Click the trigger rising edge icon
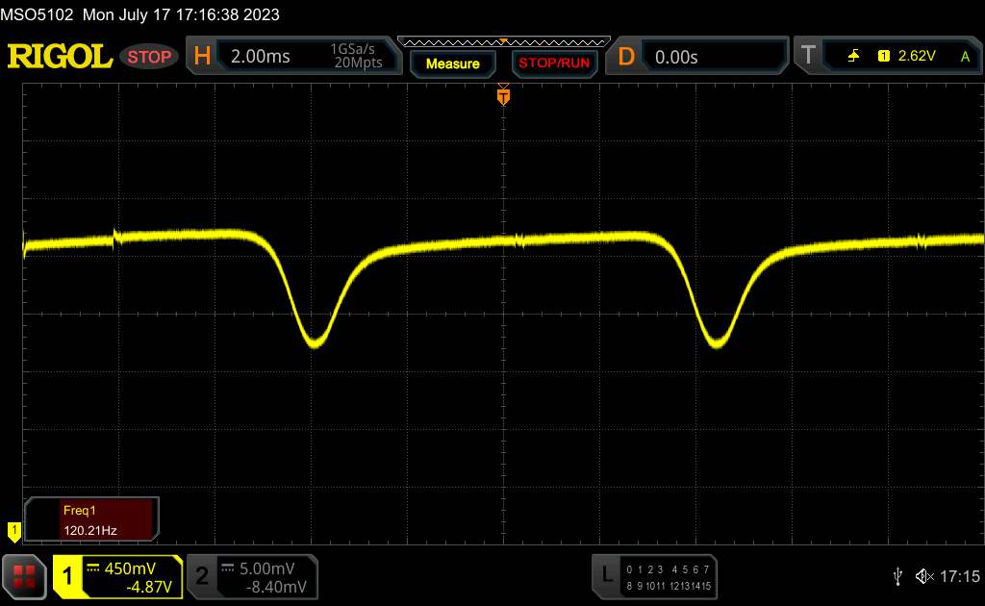985x606 pixels. pos(853,57)
